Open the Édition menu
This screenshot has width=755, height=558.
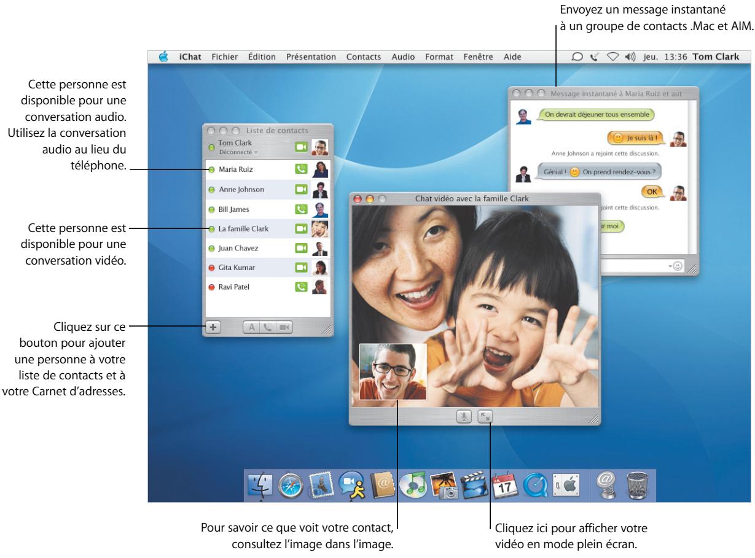263,57
